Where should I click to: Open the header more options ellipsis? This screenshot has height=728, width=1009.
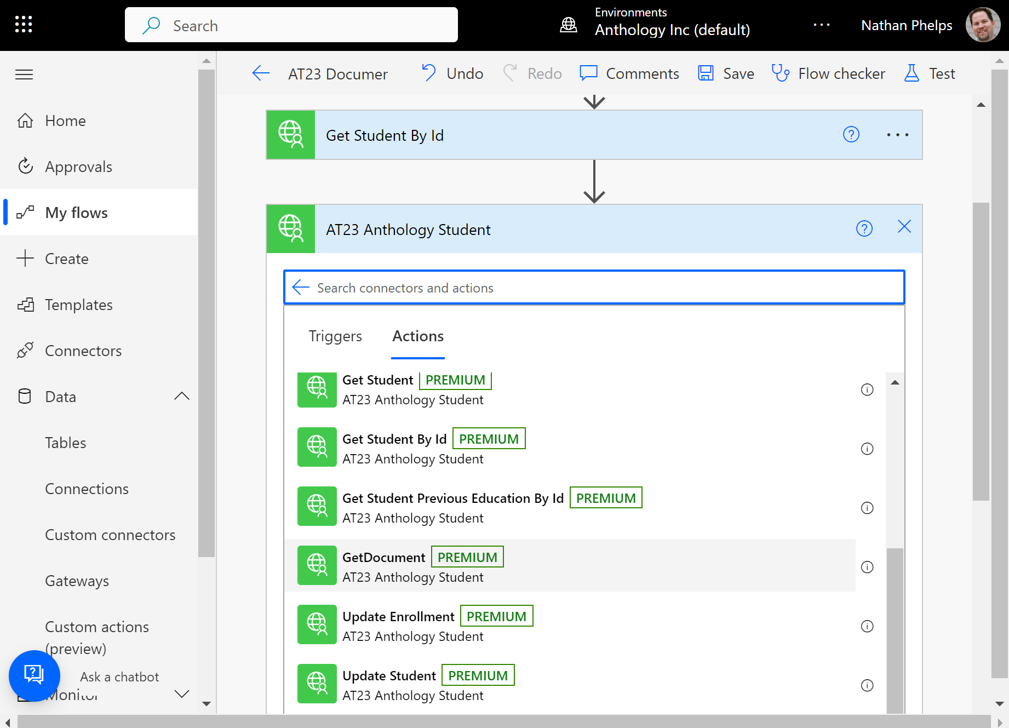click(821, 25)
